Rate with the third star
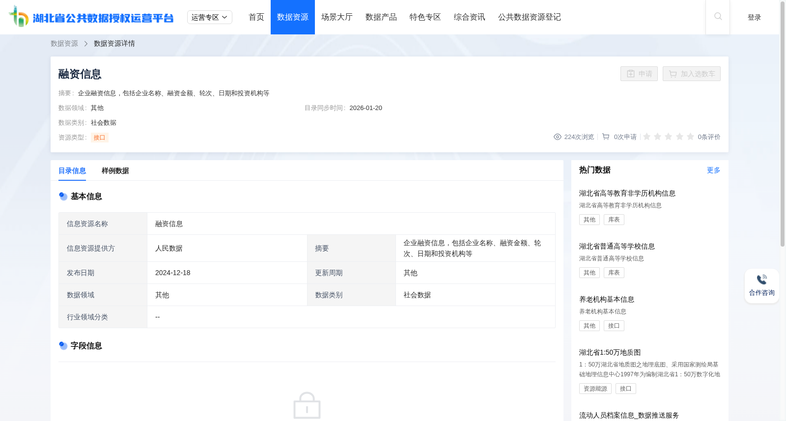Viewport: 786px width, 421px height. [668, 137]
